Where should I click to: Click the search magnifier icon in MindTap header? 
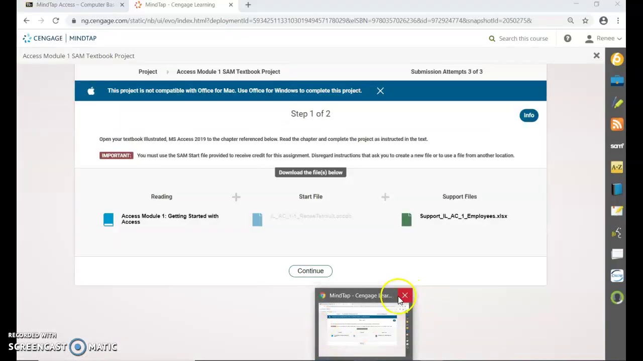pyautogui.click(x=492, y=38)
